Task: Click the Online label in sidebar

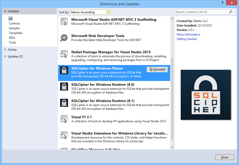Action: (12, 49)
